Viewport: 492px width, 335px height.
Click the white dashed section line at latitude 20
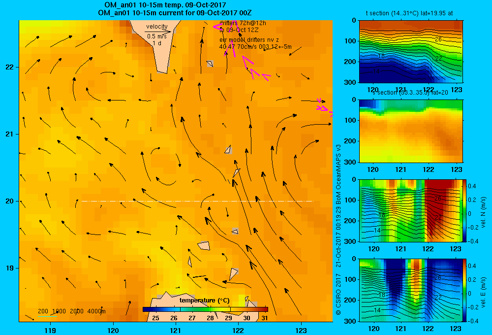(x=197, y=201)
